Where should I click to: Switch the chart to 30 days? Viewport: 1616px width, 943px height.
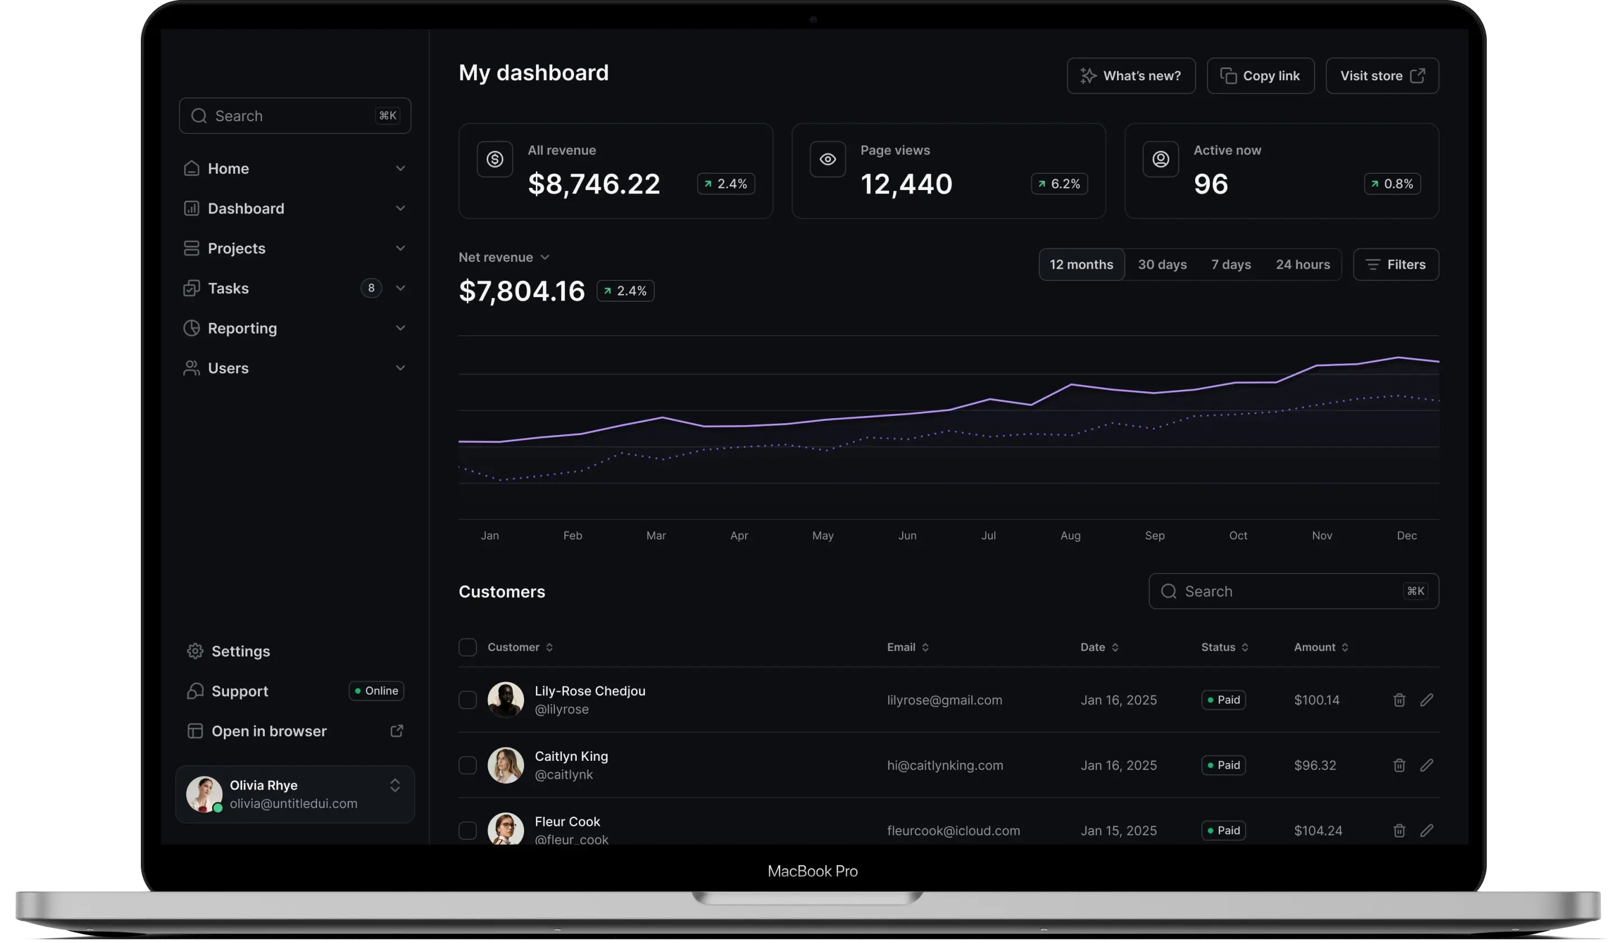(1162, 265)
